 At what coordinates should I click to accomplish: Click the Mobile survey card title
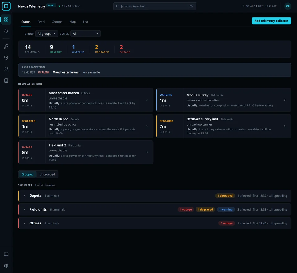point(197,95)
